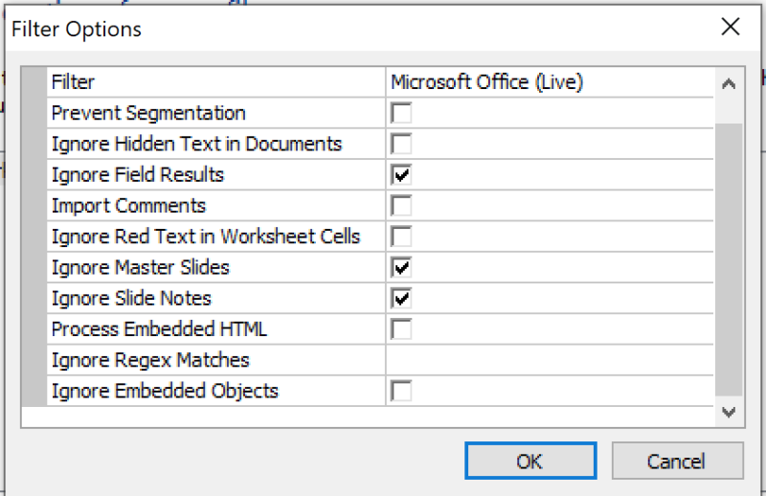
Task: Enable Process Embedded HTML checkbox
Action: (x=402, y=329)
